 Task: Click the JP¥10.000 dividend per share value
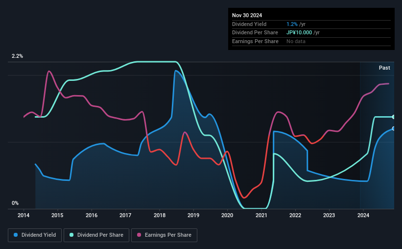pos(299,33)
